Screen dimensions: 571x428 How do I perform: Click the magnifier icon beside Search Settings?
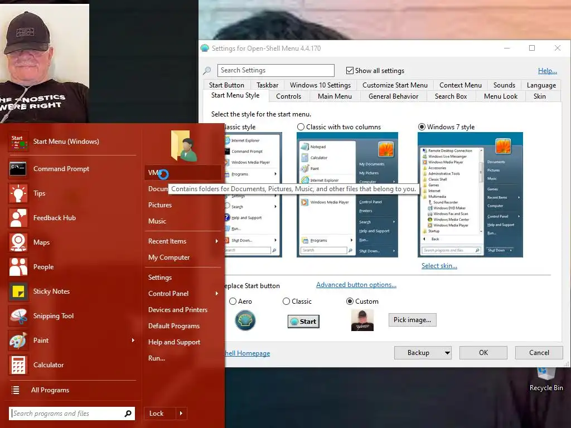[x=207, y=70]
